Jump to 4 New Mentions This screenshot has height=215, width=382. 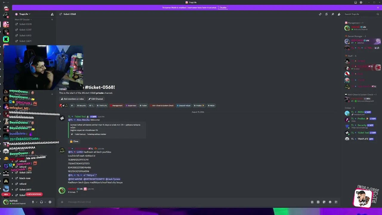point(34,194)
